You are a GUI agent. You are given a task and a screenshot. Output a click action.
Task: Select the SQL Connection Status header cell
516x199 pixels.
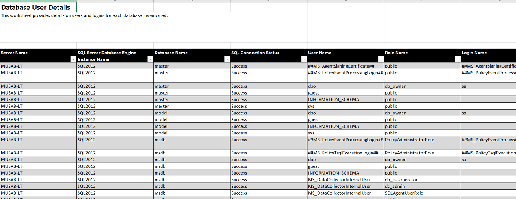point(269,56)
